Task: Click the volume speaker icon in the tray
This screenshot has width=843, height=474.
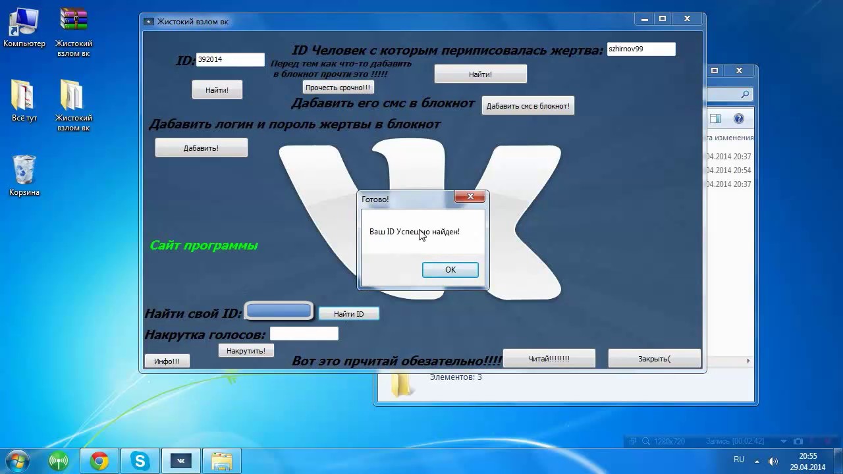Action: 773,461
